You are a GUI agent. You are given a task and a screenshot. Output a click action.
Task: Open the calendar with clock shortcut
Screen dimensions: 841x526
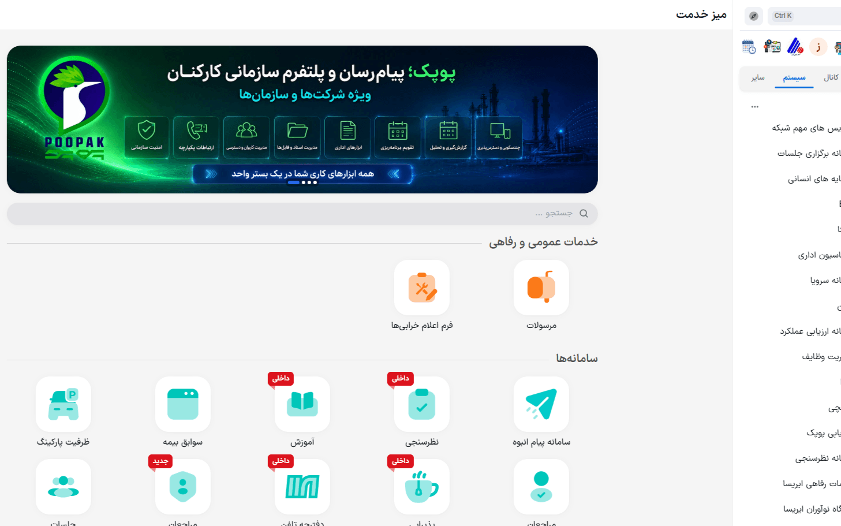coord(749,47)
